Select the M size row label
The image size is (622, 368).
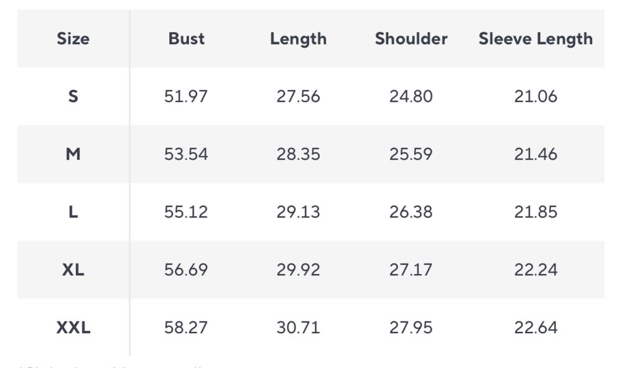point(73,154)
